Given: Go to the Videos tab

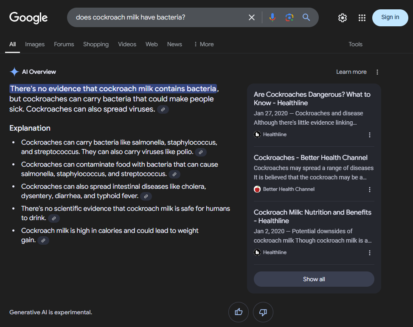Looking at the screenshot, I should [127, 44].
